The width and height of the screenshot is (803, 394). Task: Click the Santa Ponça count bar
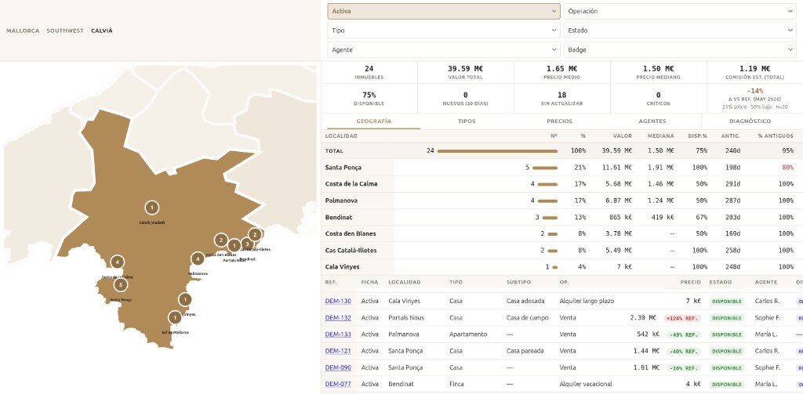pos(545,168)
